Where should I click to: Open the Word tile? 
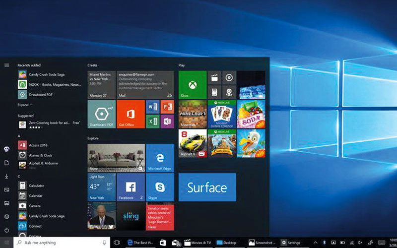tap(153, 107)
